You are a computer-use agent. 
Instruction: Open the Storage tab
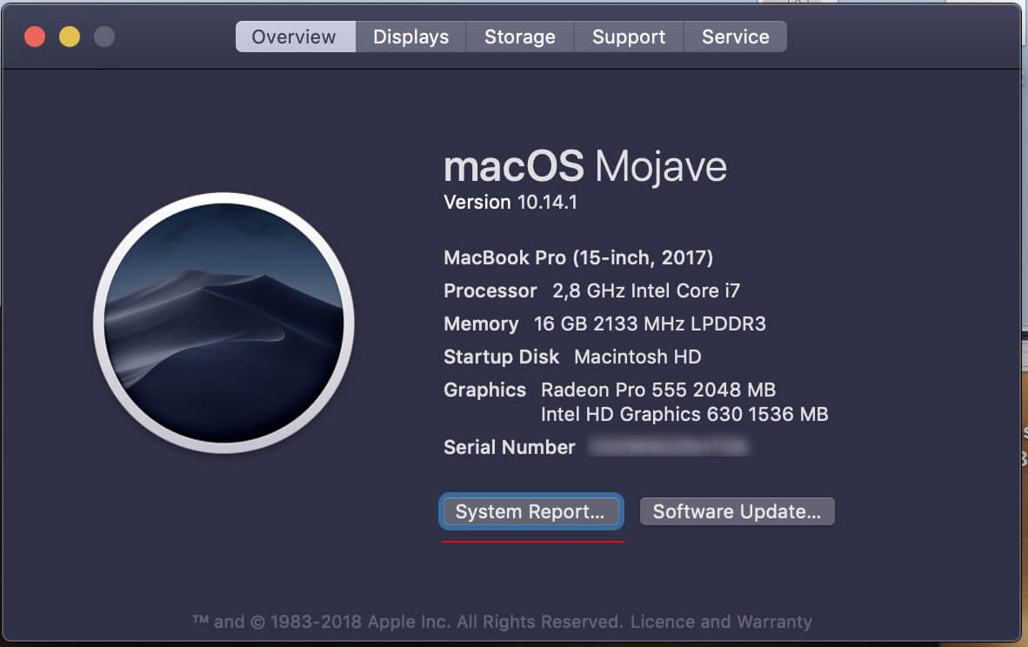[x=519, y=37]
